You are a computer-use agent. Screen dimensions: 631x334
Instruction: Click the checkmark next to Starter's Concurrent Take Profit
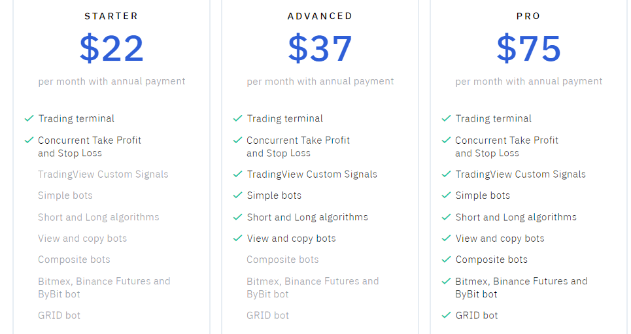click(29, 140)
